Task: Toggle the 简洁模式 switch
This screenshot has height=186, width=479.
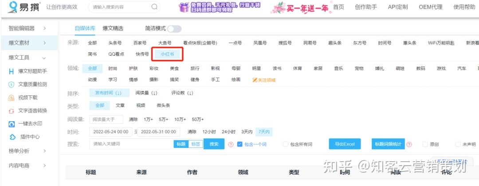Action: [174, 29]
